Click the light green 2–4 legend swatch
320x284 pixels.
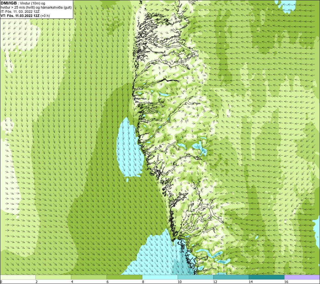53,277
